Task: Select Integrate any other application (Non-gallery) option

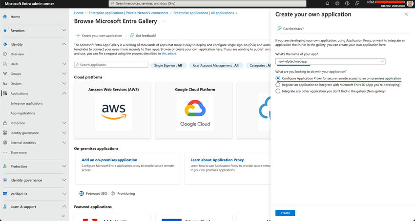Action: tap(278, 91)
